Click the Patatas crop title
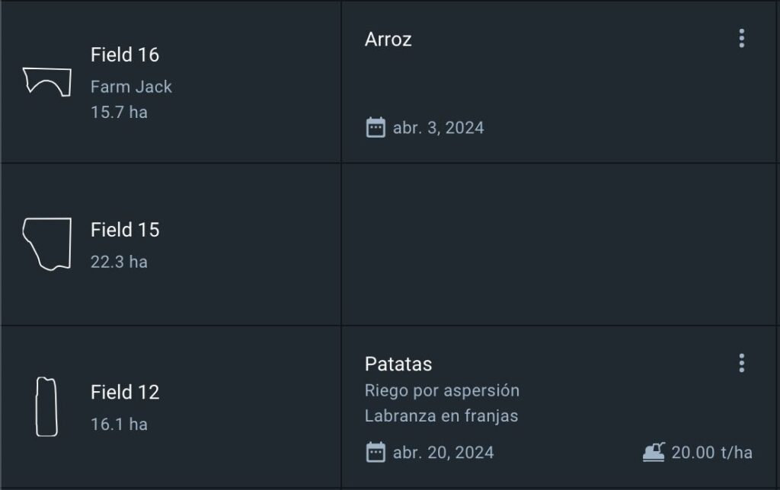Screen dimensions: 780x490 click(398, 364)
